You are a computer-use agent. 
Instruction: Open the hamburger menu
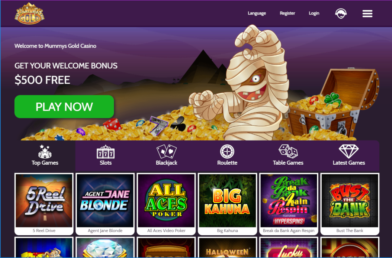coord(367,13)
